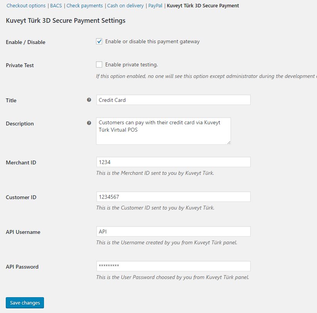This screenshot has height=313, width=317.
Task: Click the help icon beside Title
Action: [89, 100]
